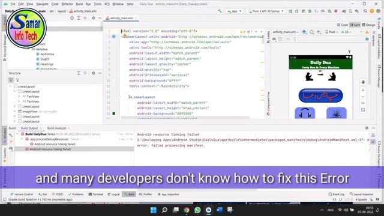Open the activity_main.xml layout file dropdown
Image resolution: width=384 pixels, height=216 pixels.
[286, 32]
